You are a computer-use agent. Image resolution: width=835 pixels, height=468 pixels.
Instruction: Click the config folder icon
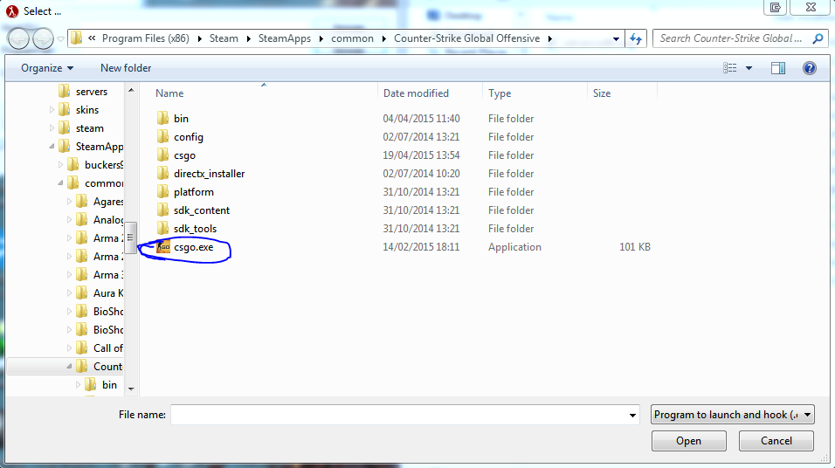[163, 137]
